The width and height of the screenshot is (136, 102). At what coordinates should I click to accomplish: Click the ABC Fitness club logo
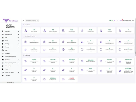tap(10, 26)
